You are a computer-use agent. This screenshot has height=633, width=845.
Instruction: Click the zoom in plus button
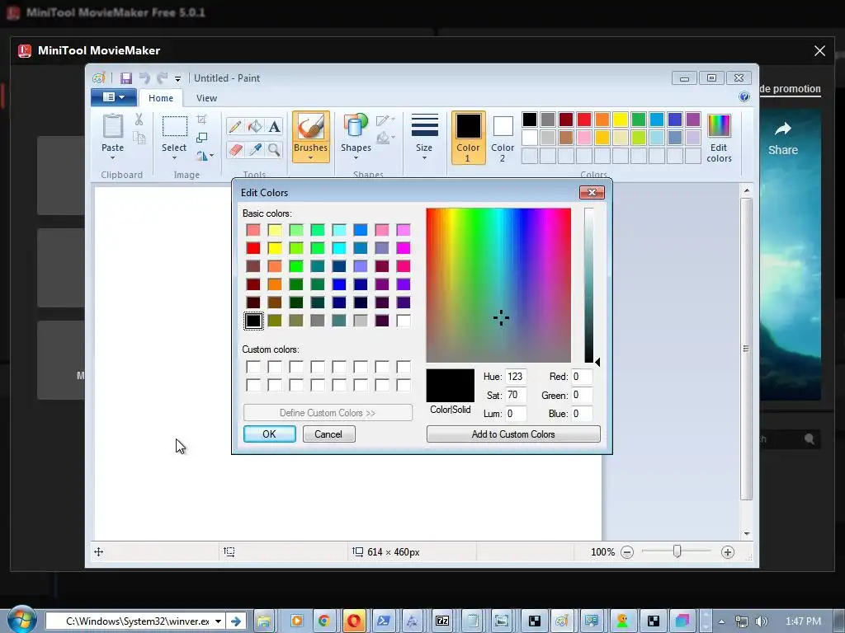coord(728,552)
